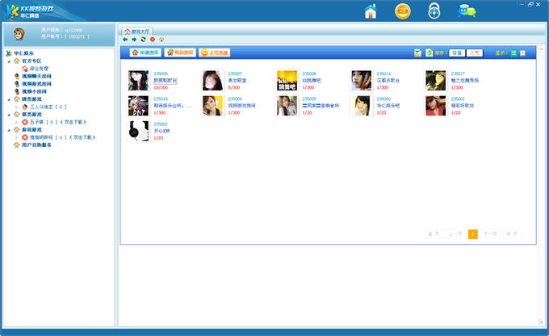Open the chat bubbles icon in the header
The height and width of the screenshot is (336, 549).
[x=467, y=10]
